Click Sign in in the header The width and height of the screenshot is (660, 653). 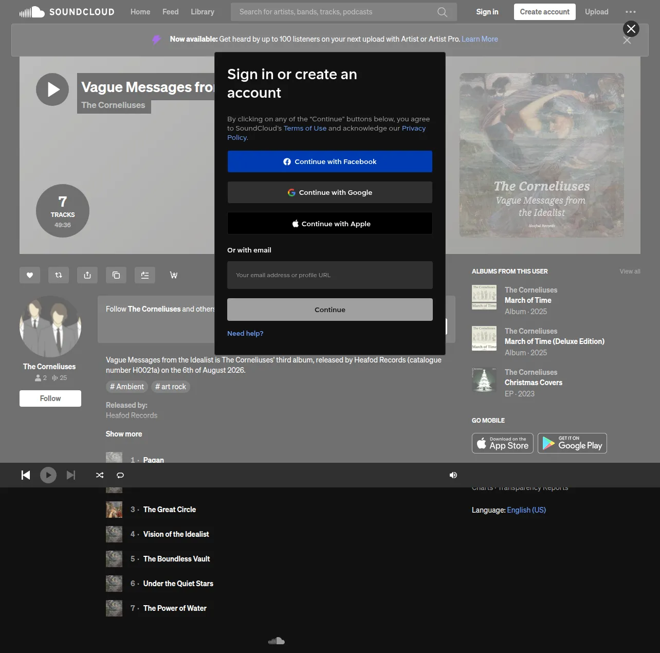pyautogui.click(x=487, y=12)
